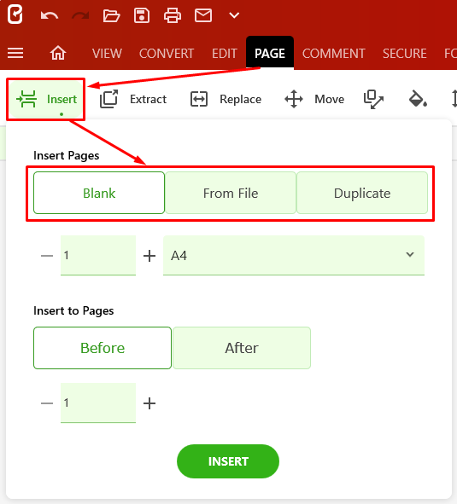Send by email using envelope icon

(203, 15)
